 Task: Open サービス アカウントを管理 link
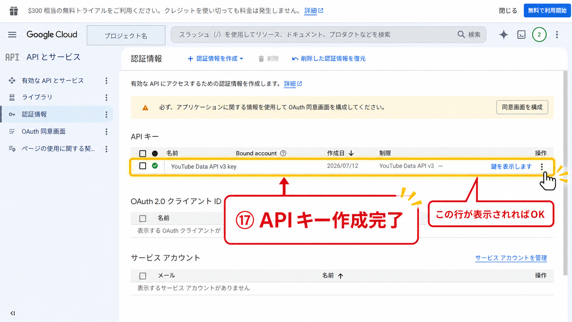[511, 258]
